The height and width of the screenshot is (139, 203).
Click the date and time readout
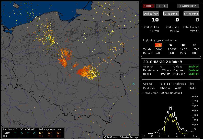pos(159,62)
